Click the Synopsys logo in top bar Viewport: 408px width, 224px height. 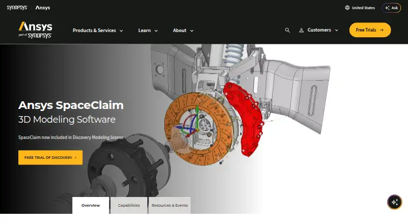17,8
